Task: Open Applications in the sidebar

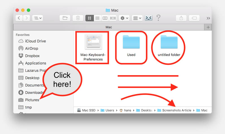Action: point(32,63)
